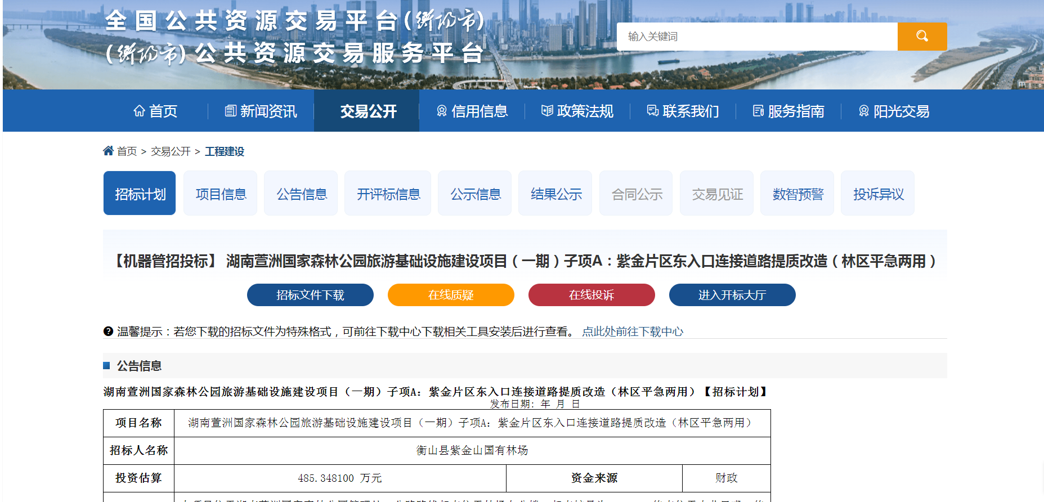Click the newspaper icon beside 新闻资讯
The width and height of the screenshot is (1044, 502).
click(230, 111)
